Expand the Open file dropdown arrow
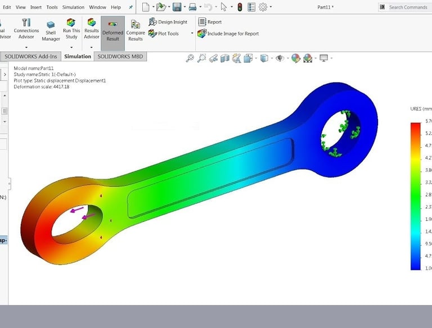Screen dimensions: 432x328 tap(169, 7)
